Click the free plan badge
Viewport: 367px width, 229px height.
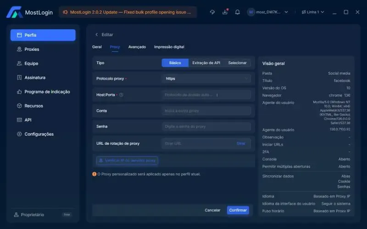coord(67,214)
